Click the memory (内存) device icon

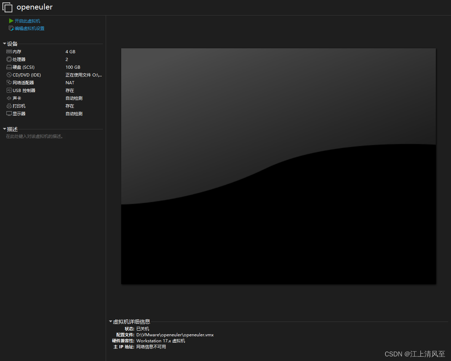click(9, 52)
